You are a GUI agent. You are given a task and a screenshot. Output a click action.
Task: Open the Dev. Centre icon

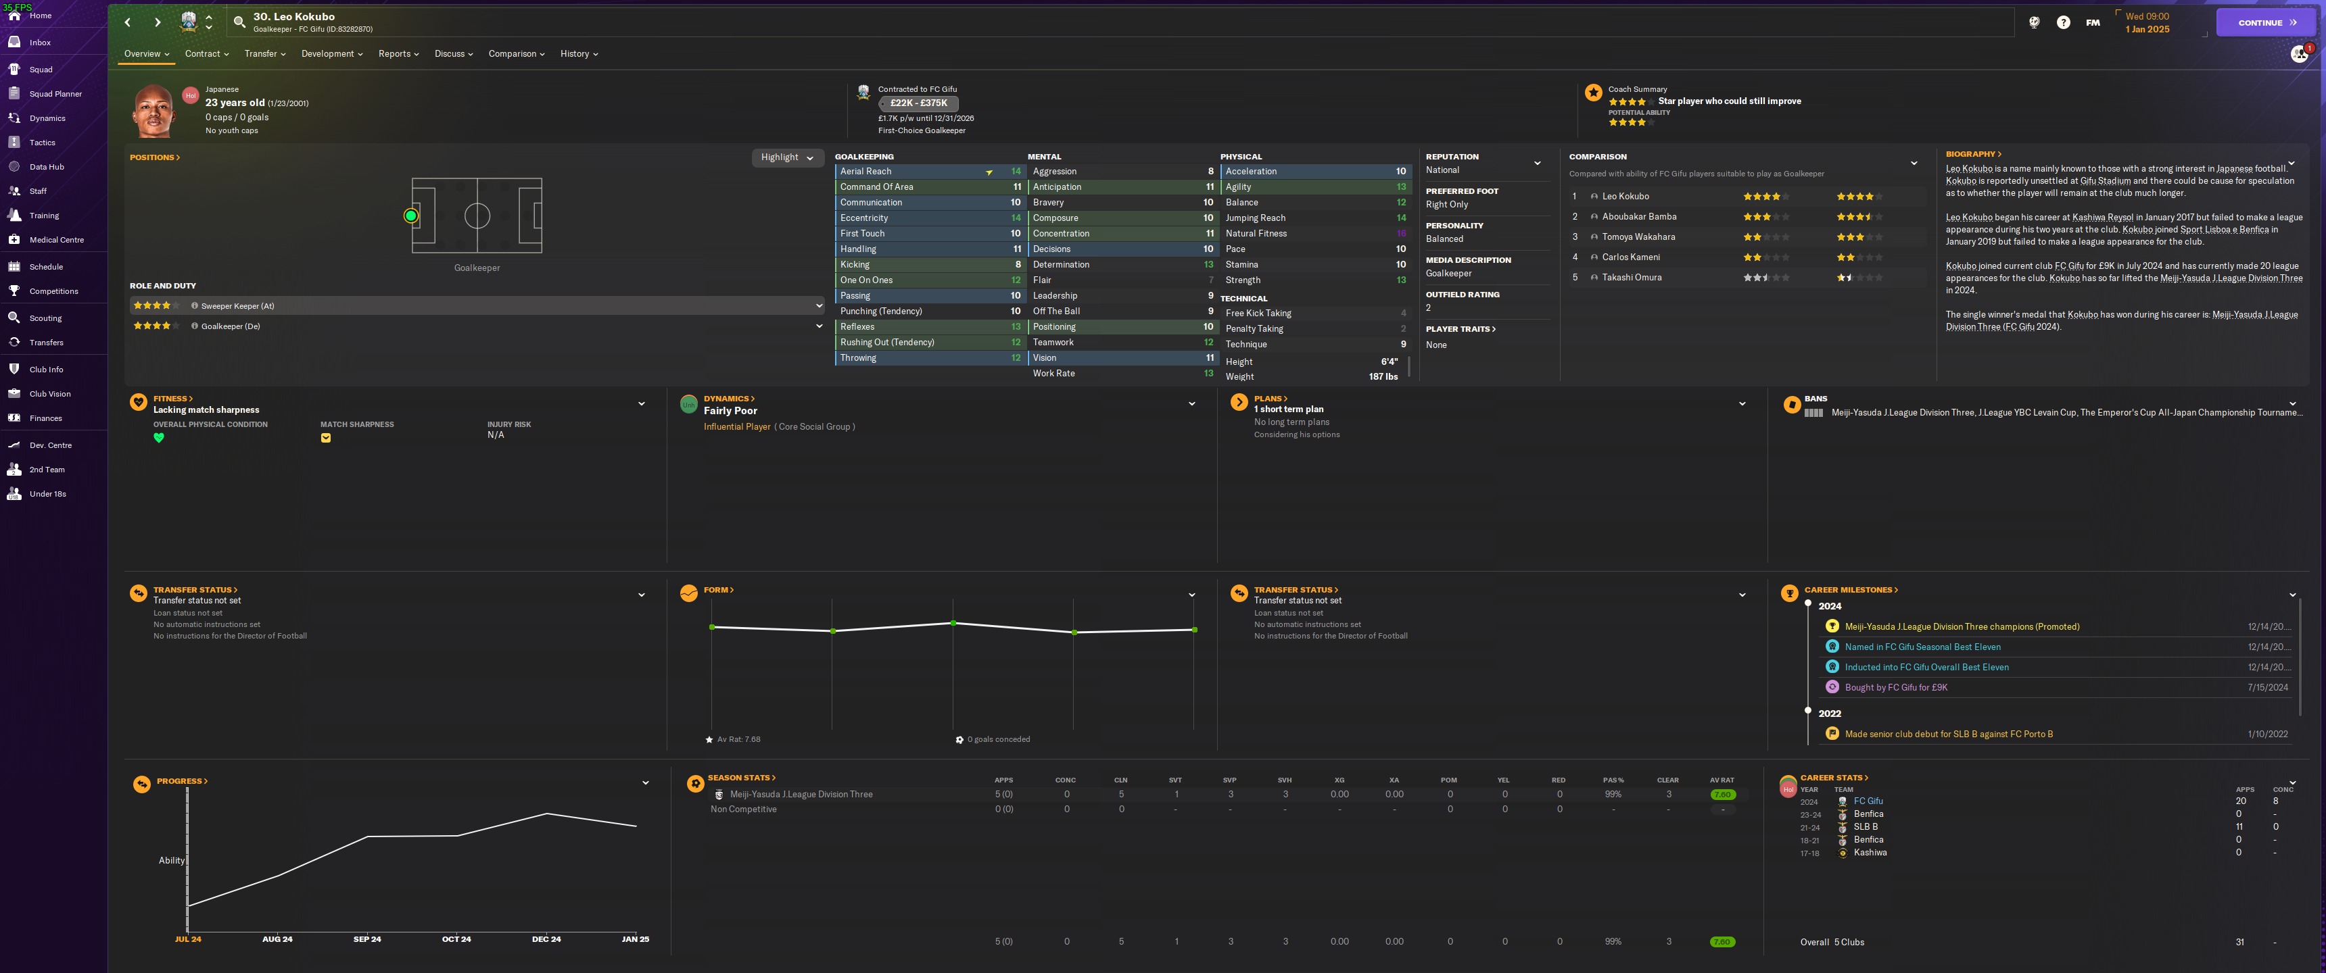[x=14, y=446]
